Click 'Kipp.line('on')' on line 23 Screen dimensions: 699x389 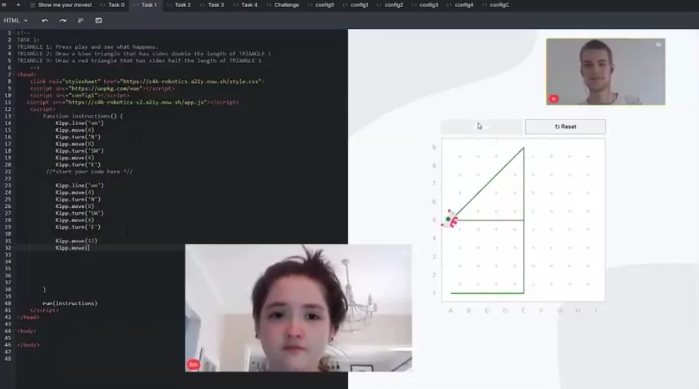point(79,185)
